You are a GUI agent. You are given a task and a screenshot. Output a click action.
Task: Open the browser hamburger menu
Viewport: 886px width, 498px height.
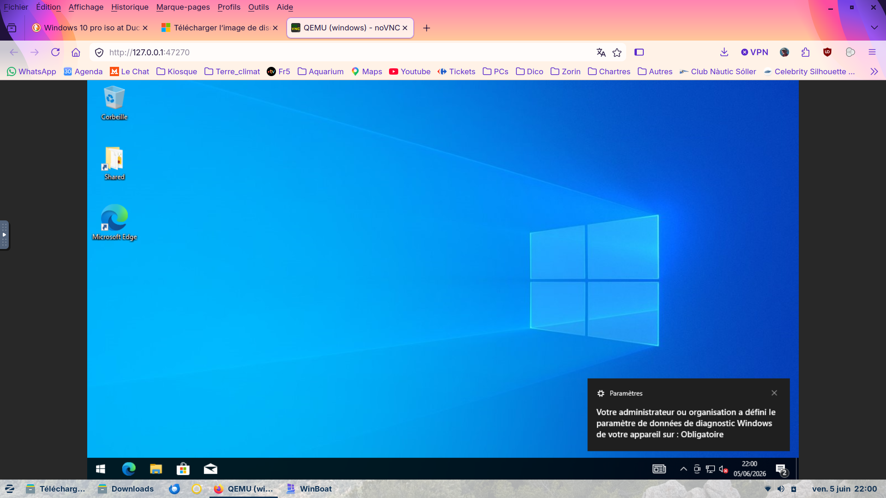point(872,52)
